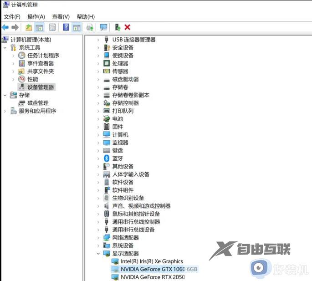Select the 存储控制器 category
Image resolution: width=312 pixels, height=281 pixels.
coord(126,103)
